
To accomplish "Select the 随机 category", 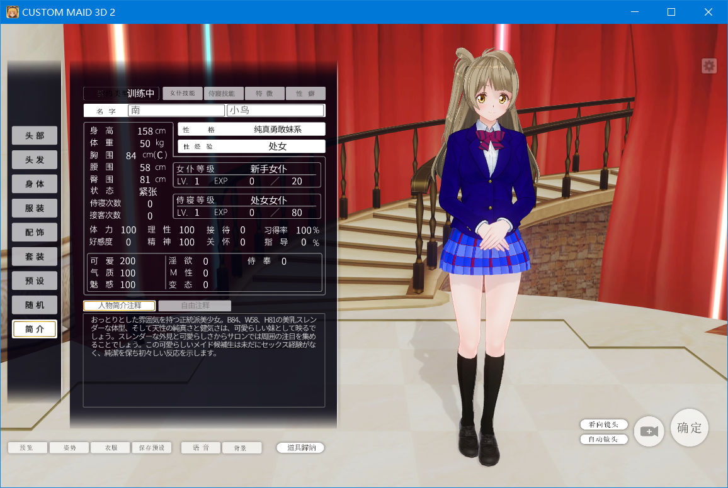I will 35,305.
